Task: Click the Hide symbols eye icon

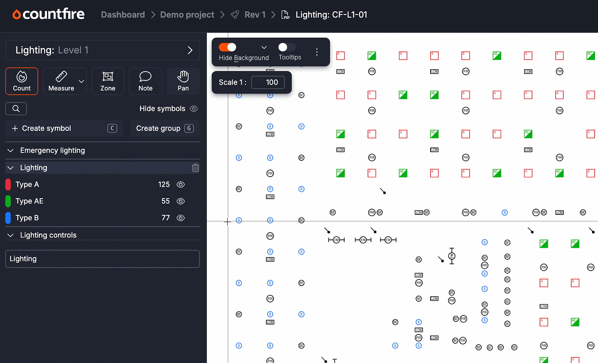Action: (194, 109)
